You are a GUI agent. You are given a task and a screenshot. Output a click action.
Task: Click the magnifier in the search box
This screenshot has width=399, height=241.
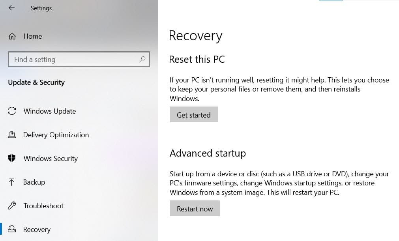click(142, 59)
